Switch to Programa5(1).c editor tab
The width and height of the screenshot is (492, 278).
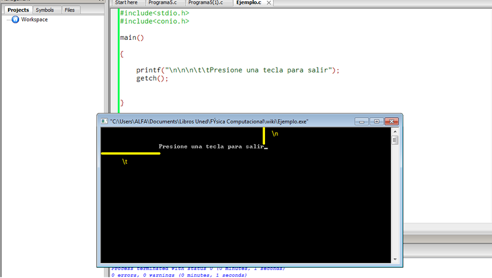tap(205, 3)
